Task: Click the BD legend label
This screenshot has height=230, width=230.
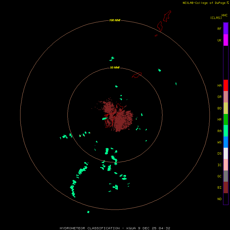Action: tap(219, 108)
